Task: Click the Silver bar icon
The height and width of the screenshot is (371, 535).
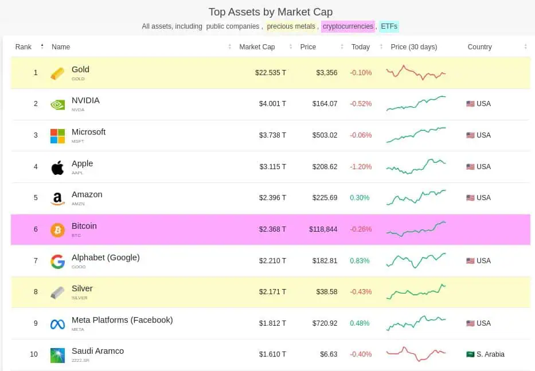Action: click(57, 292)
